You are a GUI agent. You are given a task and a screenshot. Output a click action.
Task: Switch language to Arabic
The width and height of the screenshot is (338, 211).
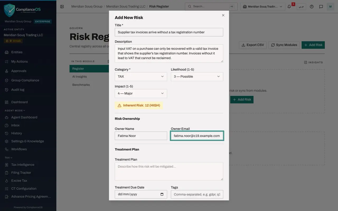click(301, 7)
